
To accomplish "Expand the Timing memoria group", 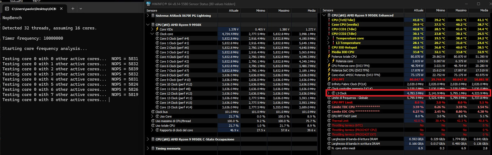I will [x=149, y=148].
